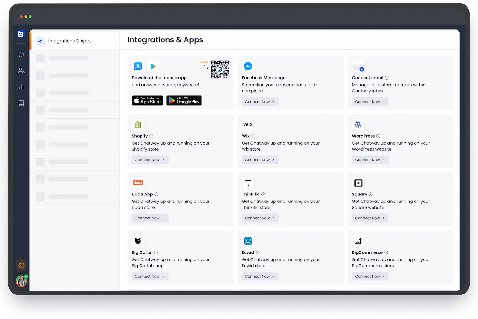Click Connect Now for Square
This screenshot has height=319, width=478.
tap(370, 218)
